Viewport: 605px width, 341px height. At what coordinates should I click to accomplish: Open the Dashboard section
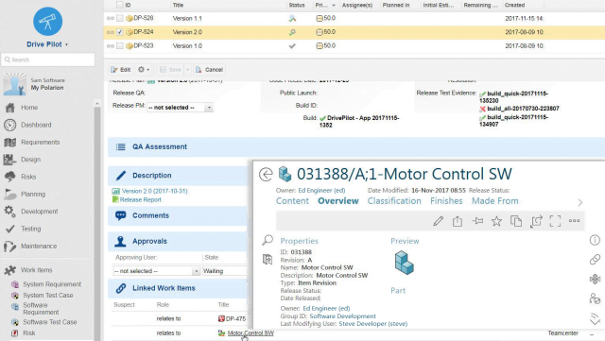36,125
